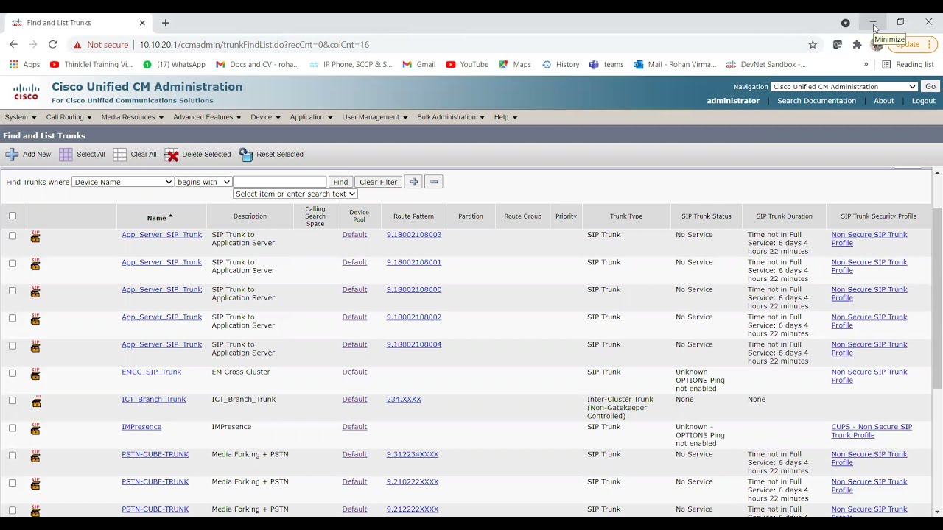Image resolution: width=943 pixels, height=530 pixels.
Task: Open Maps bookmark
Action: coord(515,64)
